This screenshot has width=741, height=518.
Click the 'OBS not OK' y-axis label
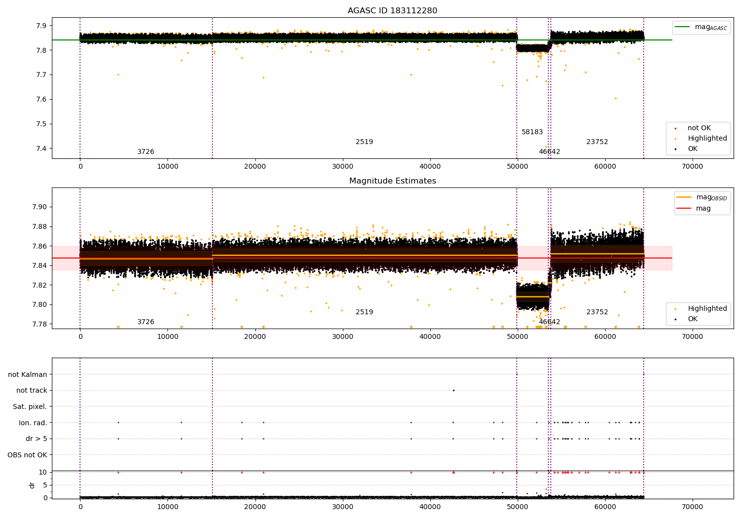[28, 455]
